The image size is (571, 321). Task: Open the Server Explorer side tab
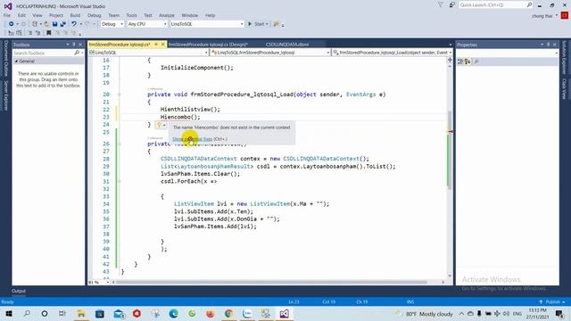tap(6, 95)
